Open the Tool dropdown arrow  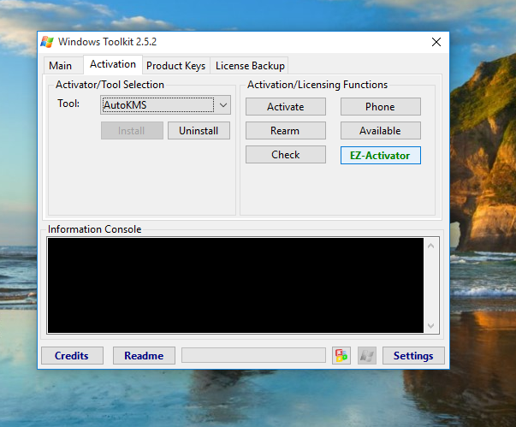point(223,105)
